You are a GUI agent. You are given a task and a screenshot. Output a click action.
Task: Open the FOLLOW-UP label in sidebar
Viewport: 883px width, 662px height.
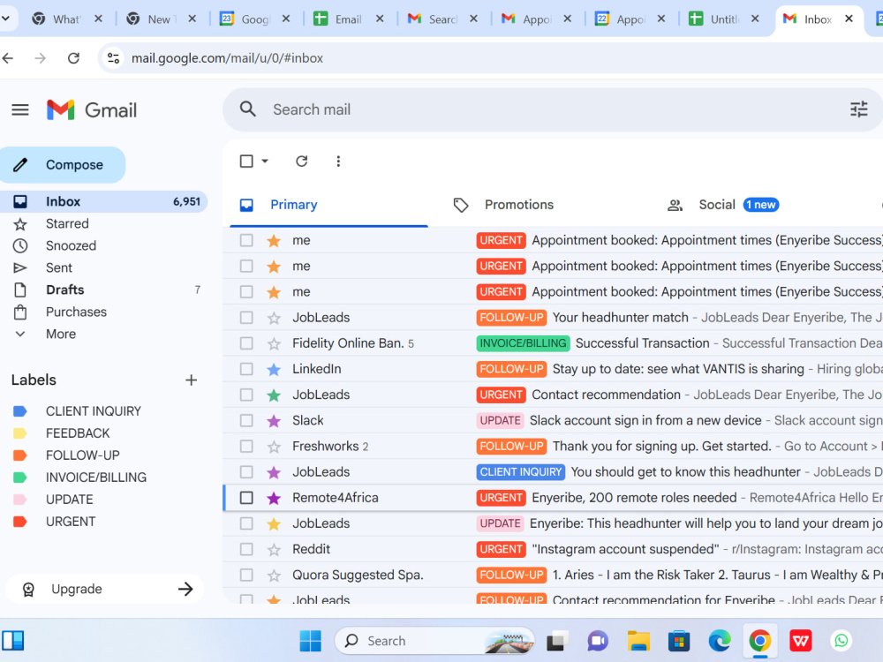tap(83, 455)
